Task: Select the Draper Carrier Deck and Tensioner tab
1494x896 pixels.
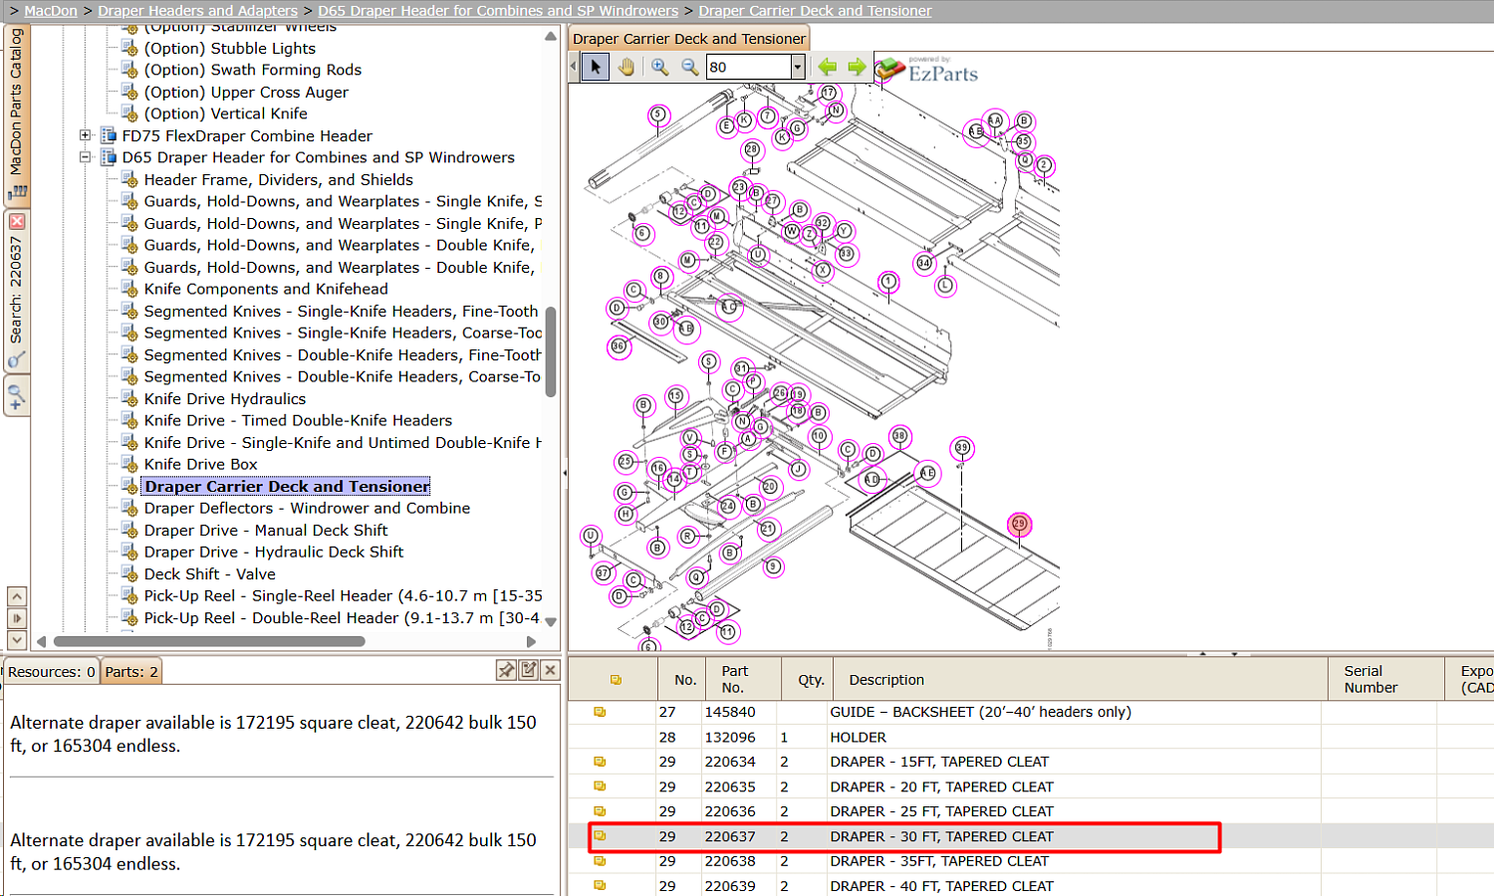Action: point(689,39)
